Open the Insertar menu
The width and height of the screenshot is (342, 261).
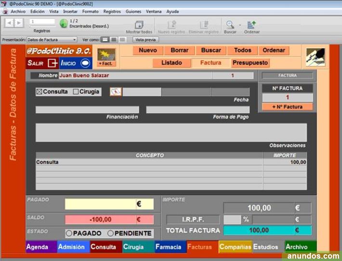[70, 12]
